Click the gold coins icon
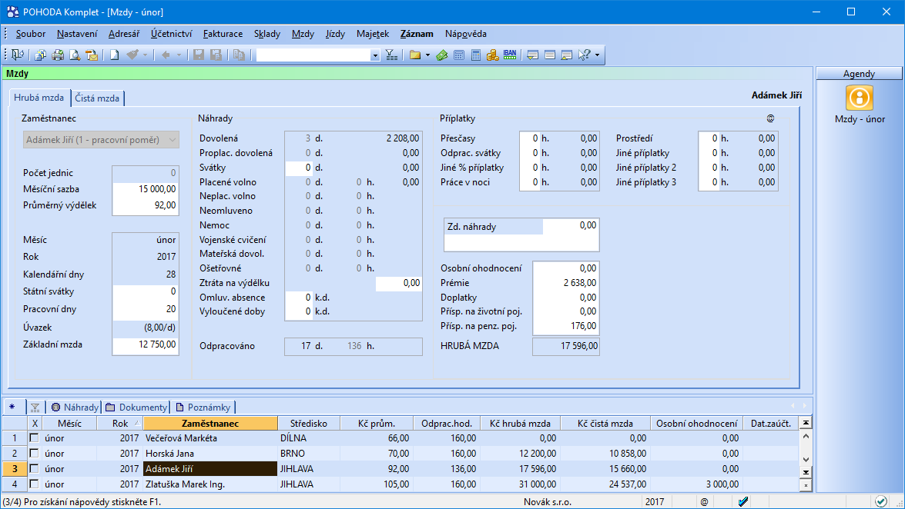Viewport: 905px width, 509px height. (492, 55)
